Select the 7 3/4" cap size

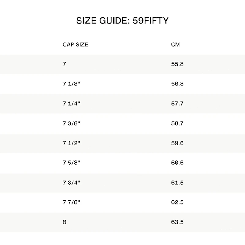[71, 183]
